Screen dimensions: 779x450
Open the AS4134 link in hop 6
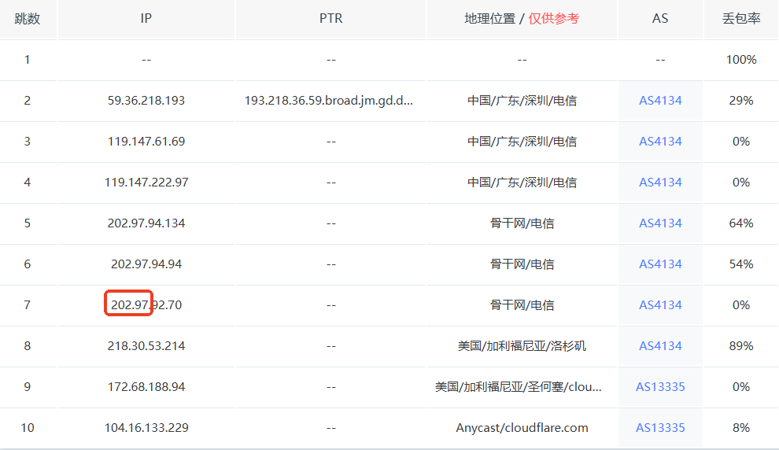pos(659,264)
